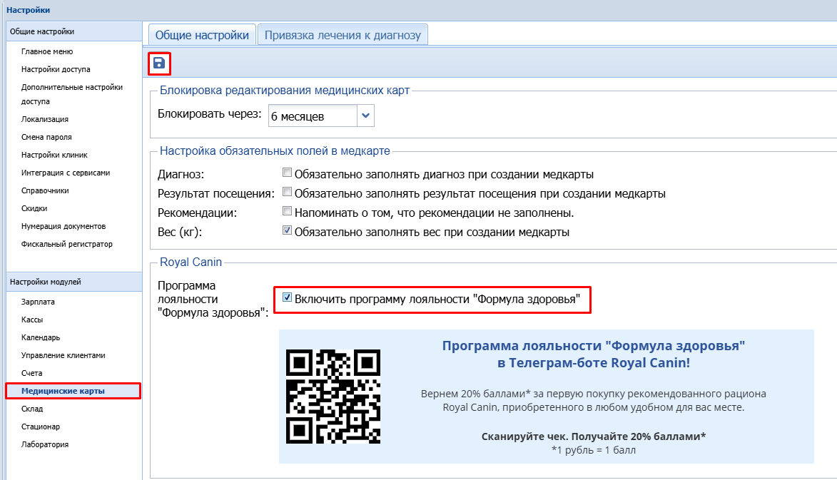
Task: Click the save floppy disk icon
Action: pyautogui.click(x=159, y=63)
